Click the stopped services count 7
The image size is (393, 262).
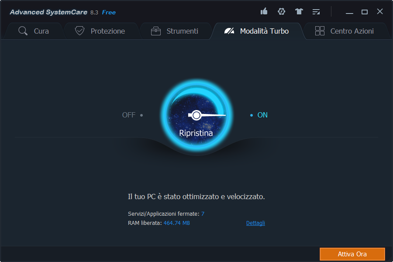point(203,214)
